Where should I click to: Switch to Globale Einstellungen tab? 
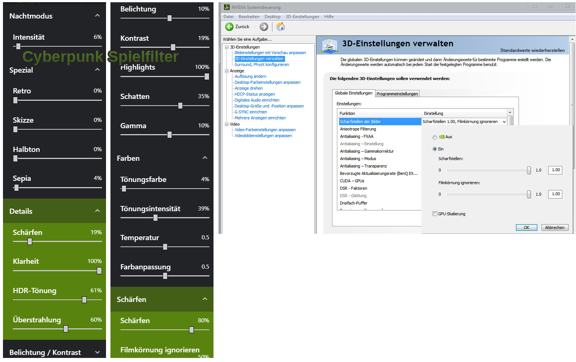point(354,93)
